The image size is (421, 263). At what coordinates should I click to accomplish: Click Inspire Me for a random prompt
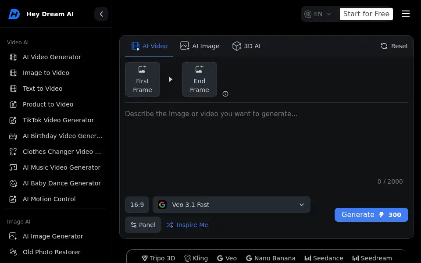coord(187,225)
